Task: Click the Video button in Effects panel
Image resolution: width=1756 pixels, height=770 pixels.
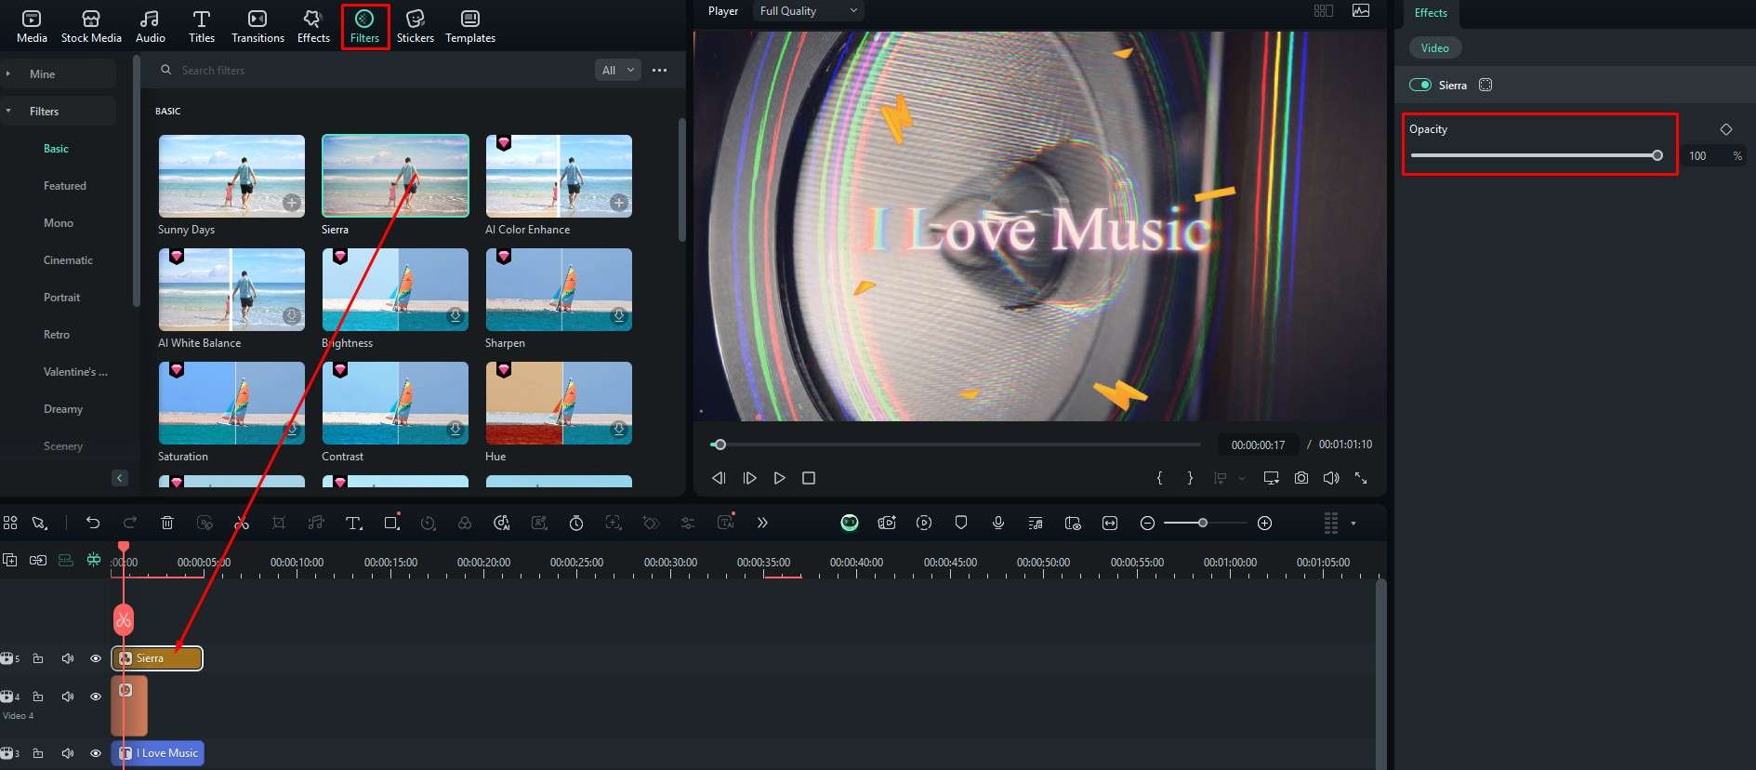Action: tap(1435, 47)
